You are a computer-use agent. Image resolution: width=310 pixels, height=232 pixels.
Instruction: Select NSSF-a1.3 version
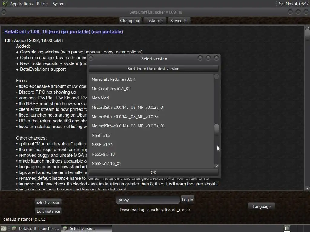pos(151,136)
